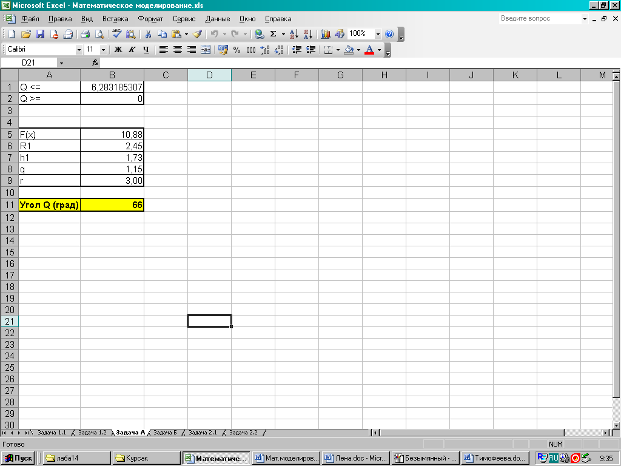
Task: Open the Файл menu
Action: (x=30, y=19)
